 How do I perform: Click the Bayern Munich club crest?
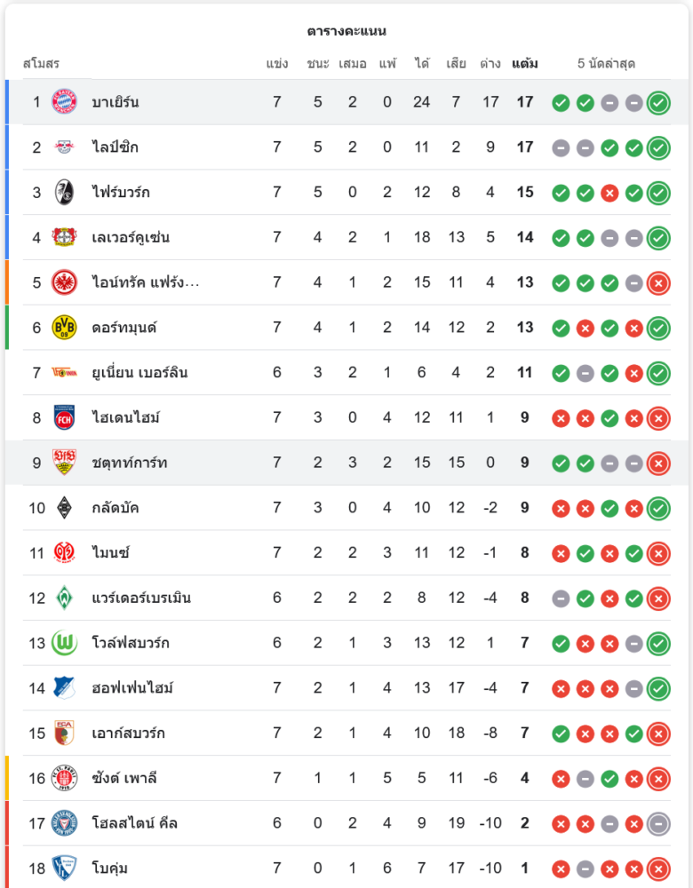64,102
